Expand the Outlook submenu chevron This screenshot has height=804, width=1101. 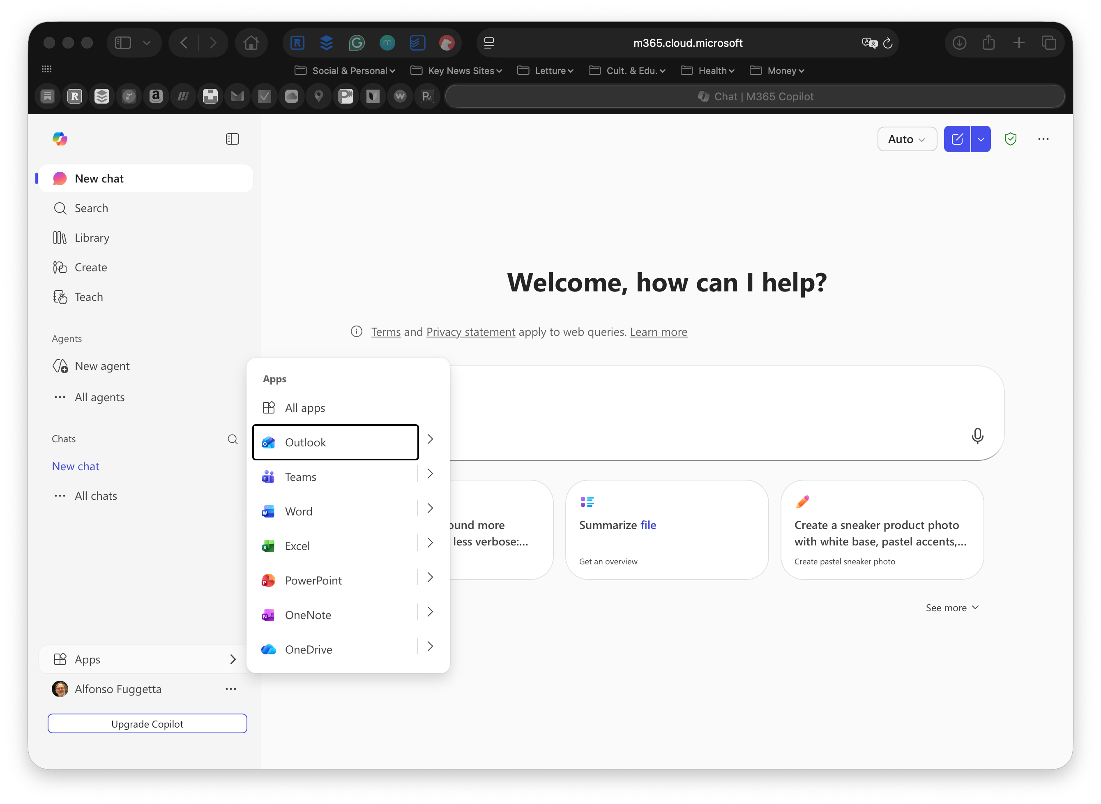coord(430,439)
